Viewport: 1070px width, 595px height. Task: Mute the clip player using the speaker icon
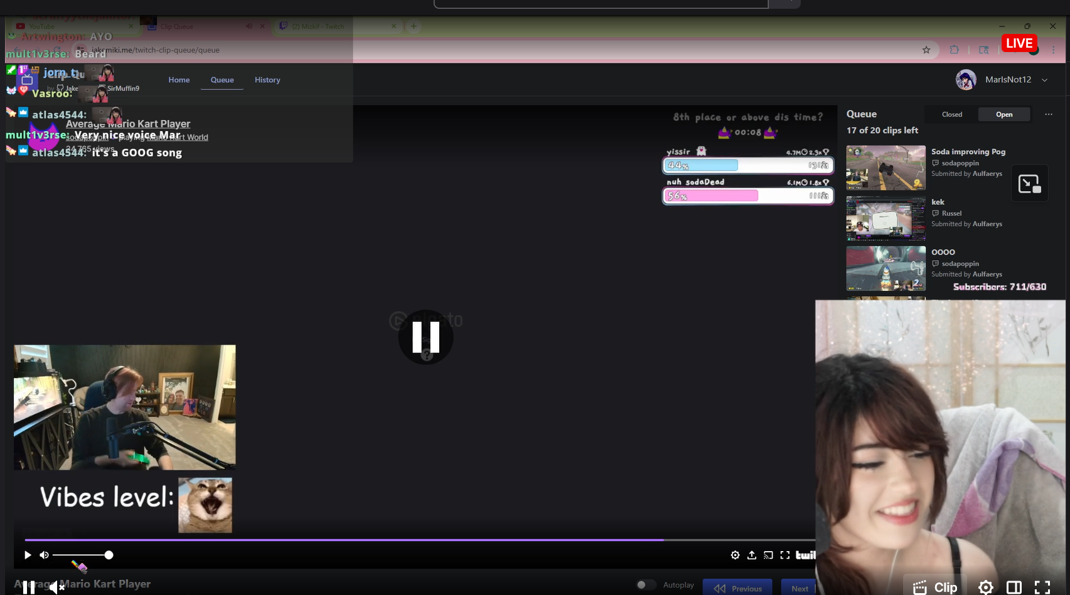click(44, 555)
